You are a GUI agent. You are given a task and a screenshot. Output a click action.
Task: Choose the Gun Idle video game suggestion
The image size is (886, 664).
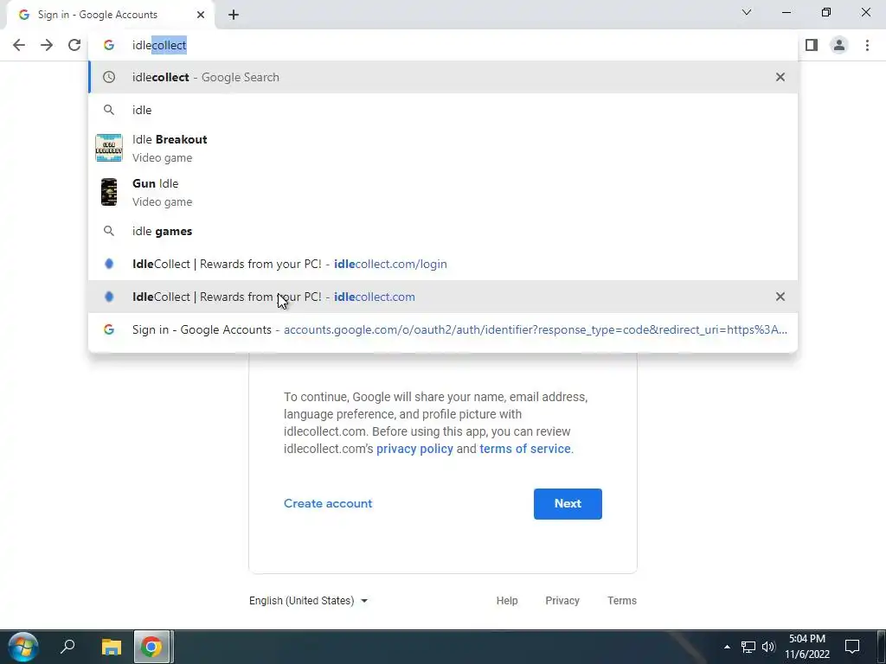[443, 192]
